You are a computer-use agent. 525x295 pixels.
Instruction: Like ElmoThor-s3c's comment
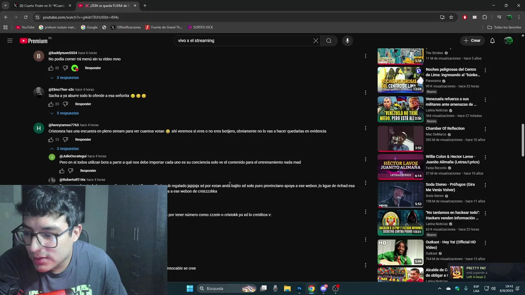point(51,104)
